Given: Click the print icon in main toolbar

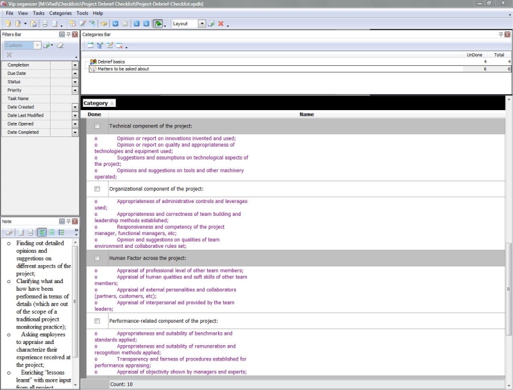Looking at the screenshot, I should (45, 24).
